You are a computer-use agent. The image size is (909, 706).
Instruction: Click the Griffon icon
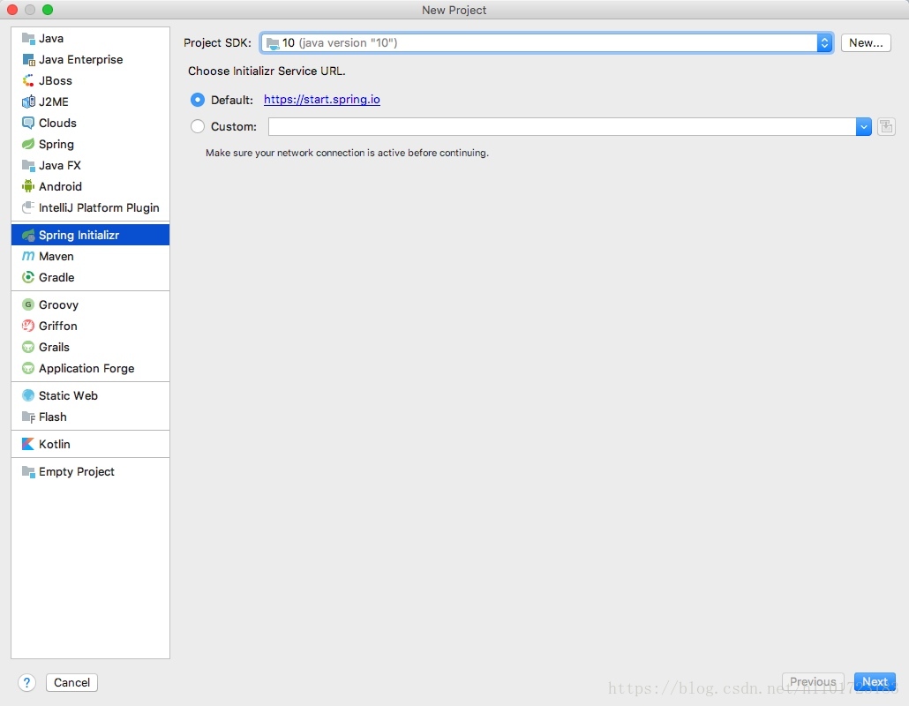pos(28,326)
